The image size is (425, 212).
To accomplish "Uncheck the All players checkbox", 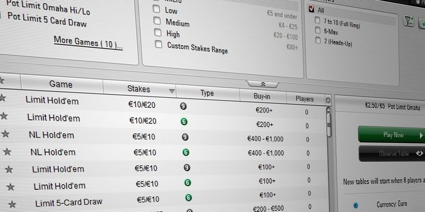I will [312, 9].
